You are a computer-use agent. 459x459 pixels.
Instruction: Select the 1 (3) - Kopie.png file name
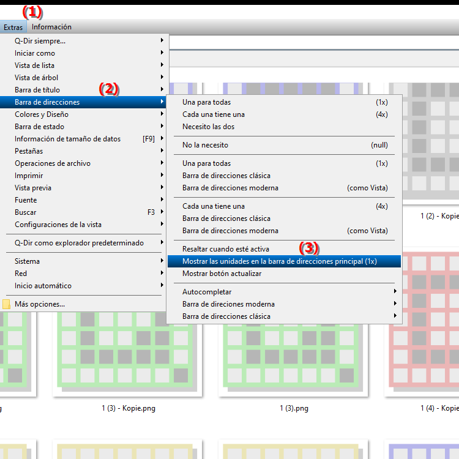[x=129, y=408]
